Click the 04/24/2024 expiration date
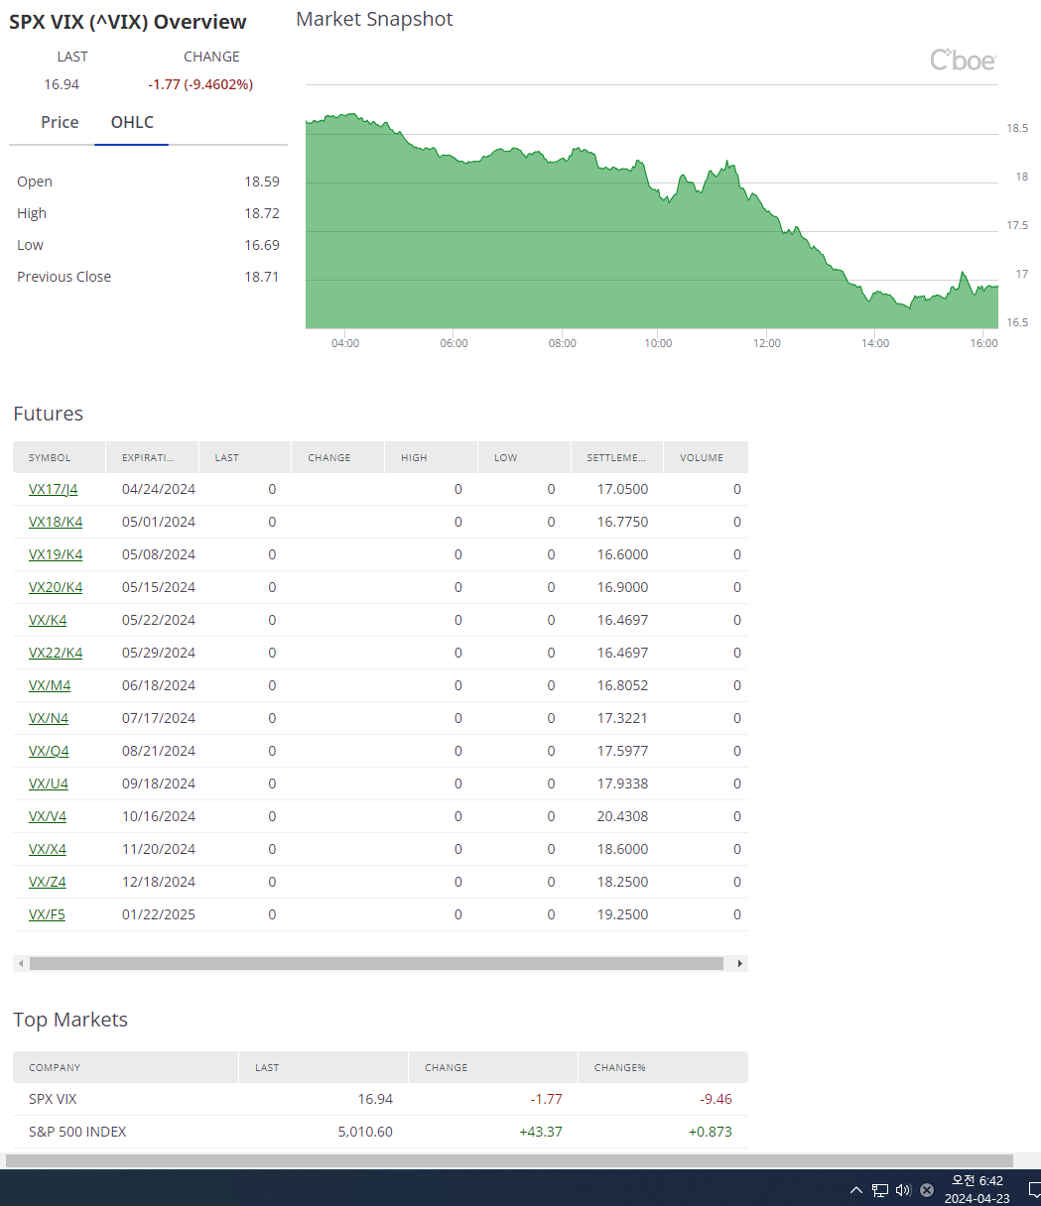This screenshot has height=1206, width=1041. (x=159, y=489)
